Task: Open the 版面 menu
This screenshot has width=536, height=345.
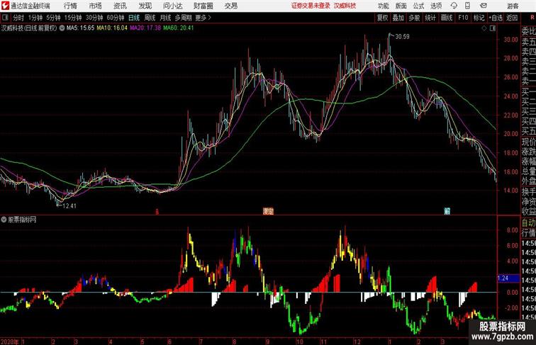Action: coord(401,6)
